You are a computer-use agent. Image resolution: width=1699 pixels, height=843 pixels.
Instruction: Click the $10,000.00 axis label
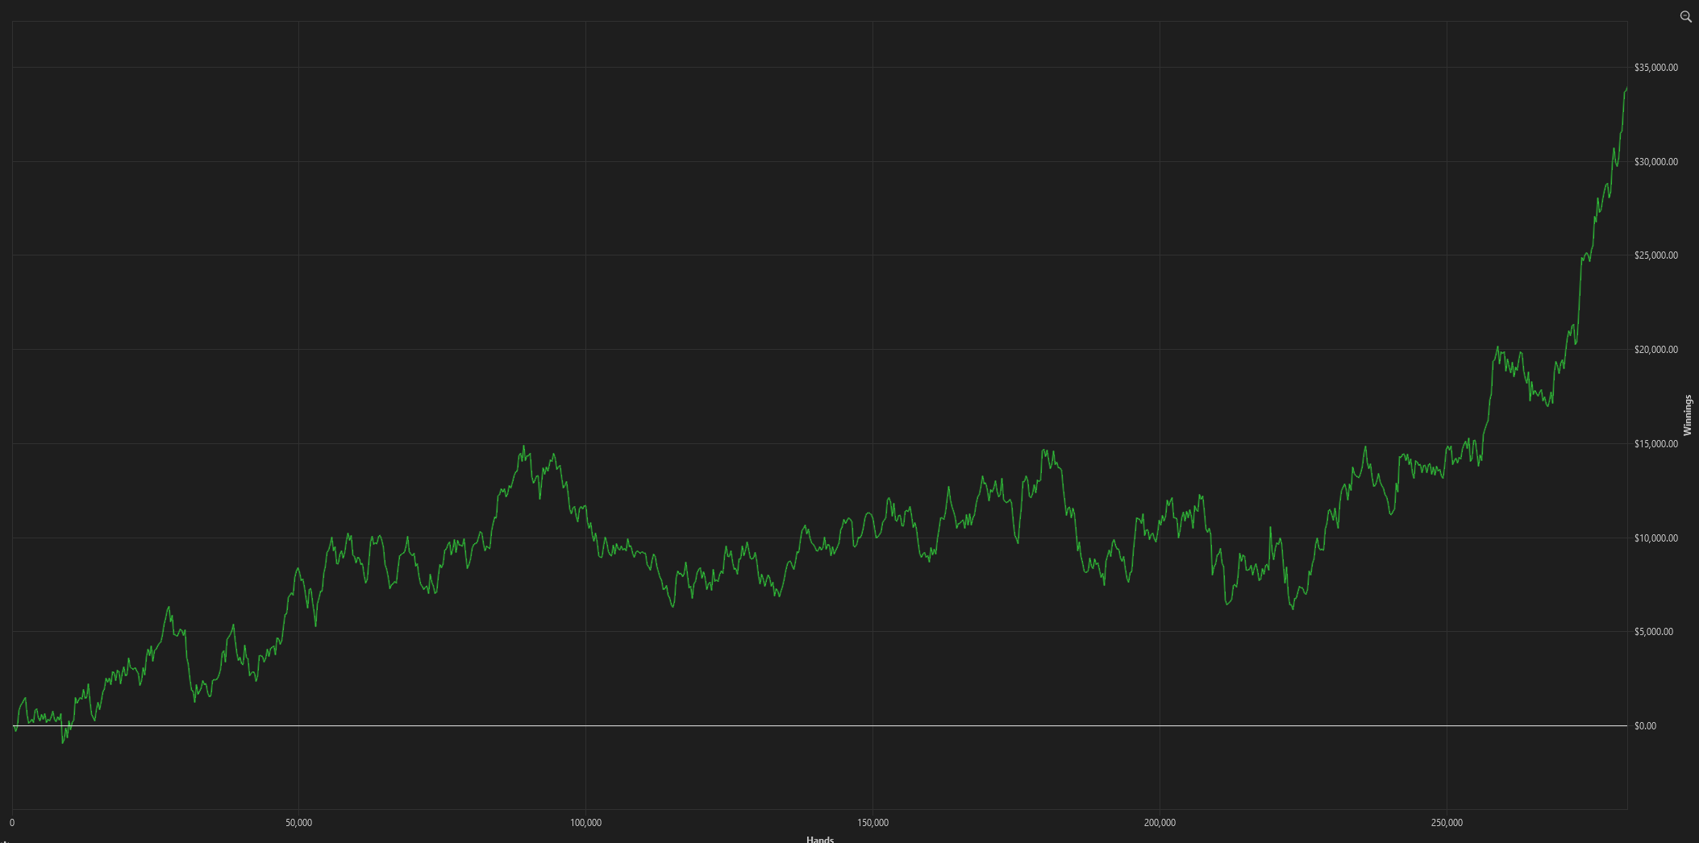[1656, 538]
